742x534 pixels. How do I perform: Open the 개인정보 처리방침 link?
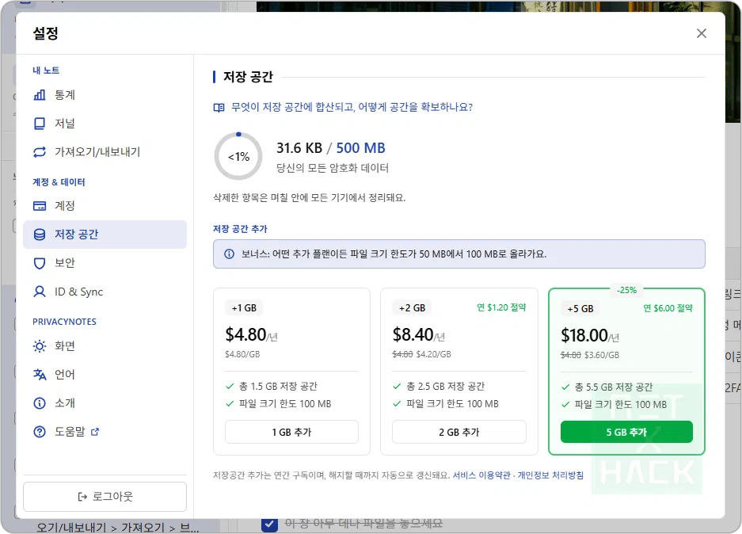[550, 475]
